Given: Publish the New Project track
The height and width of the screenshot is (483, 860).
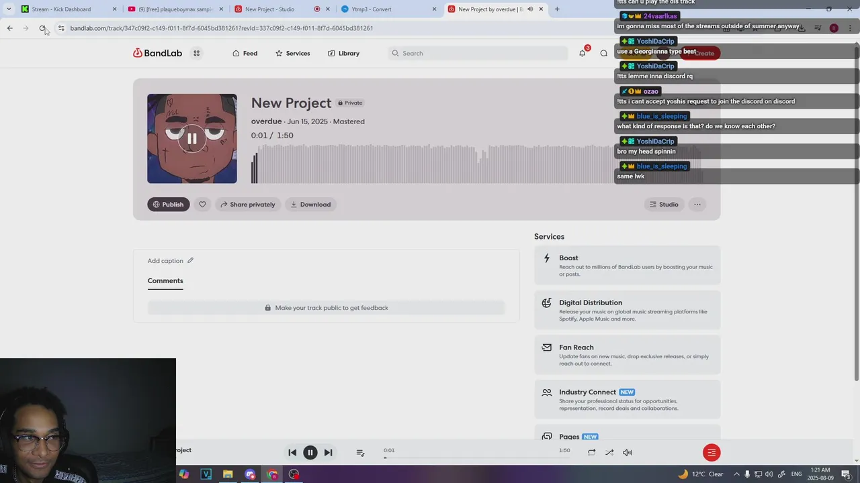Looking at the screenshot, I should 168,205.
